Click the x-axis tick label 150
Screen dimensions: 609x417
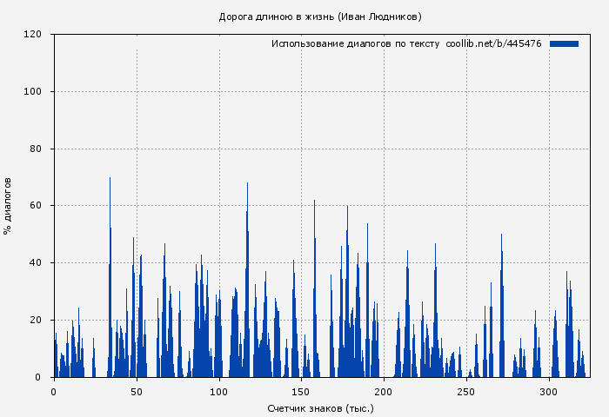coord(302,392)
